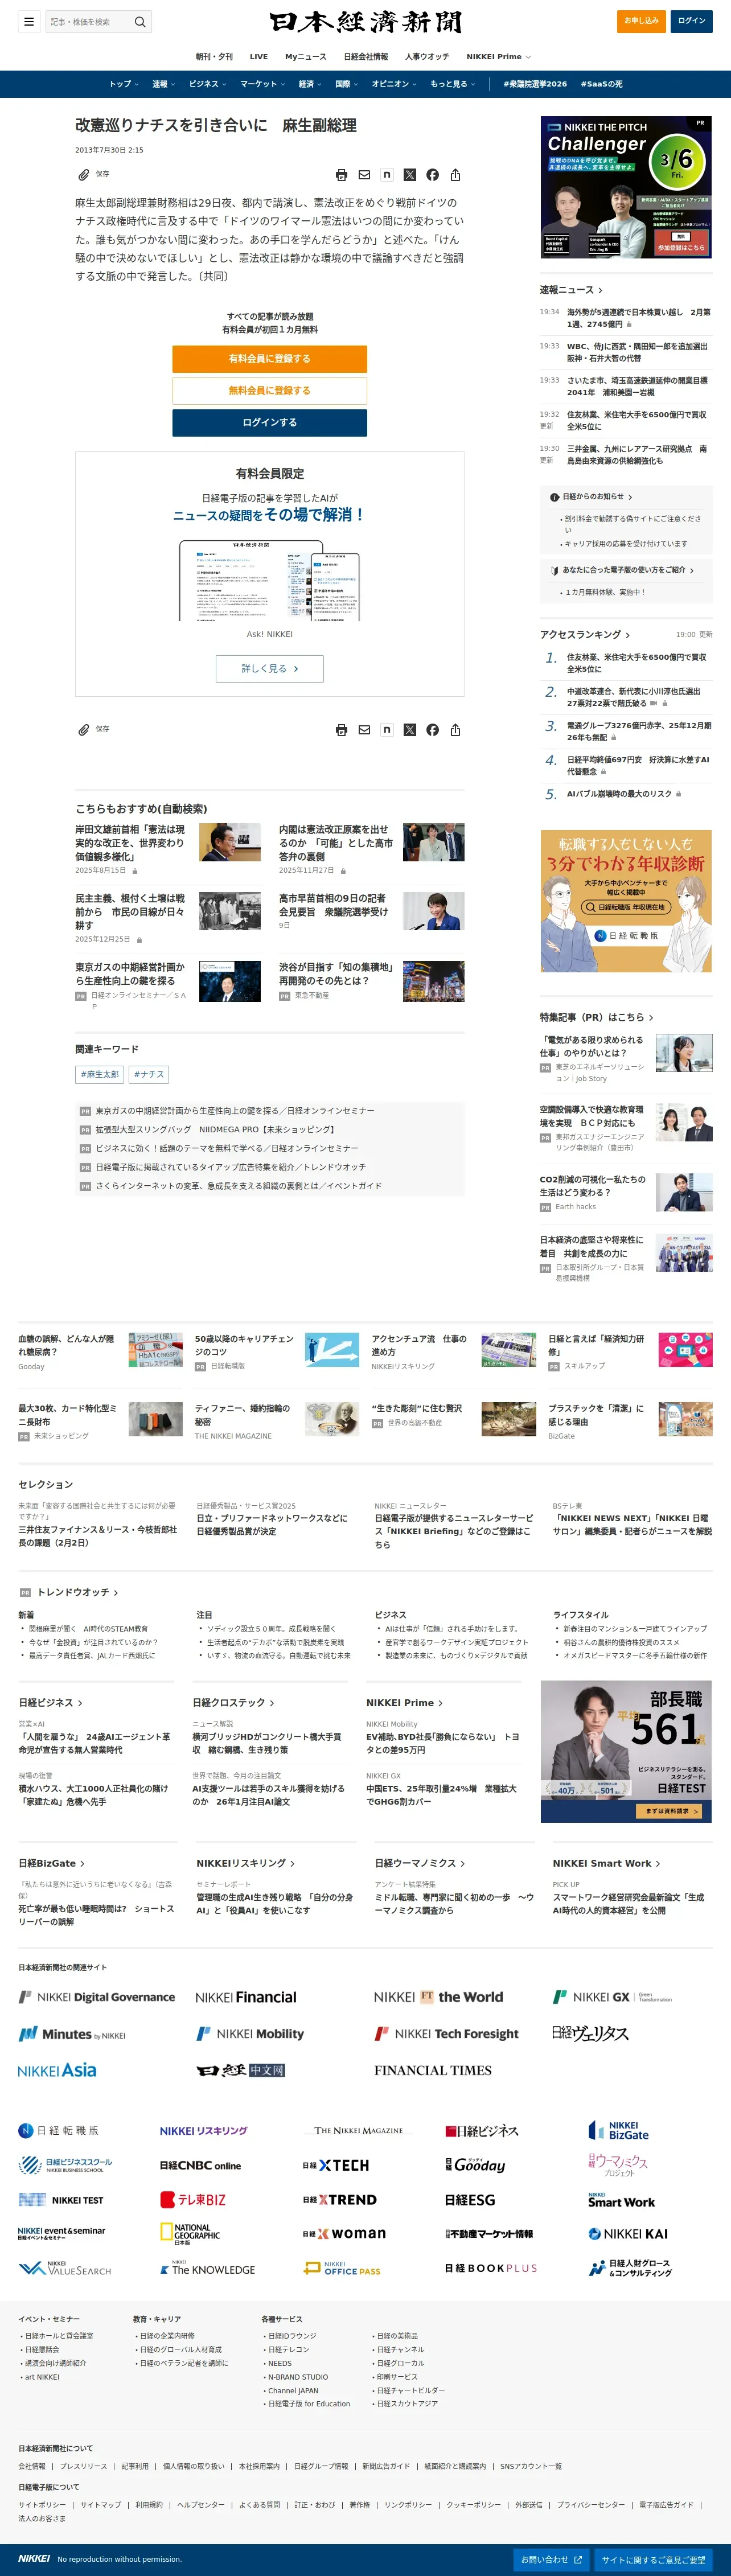Image resolution: width=731 pixels, height=2576 pixels.
Task: Select the #ナチス keyword tag
Action: coord(149,1074)
